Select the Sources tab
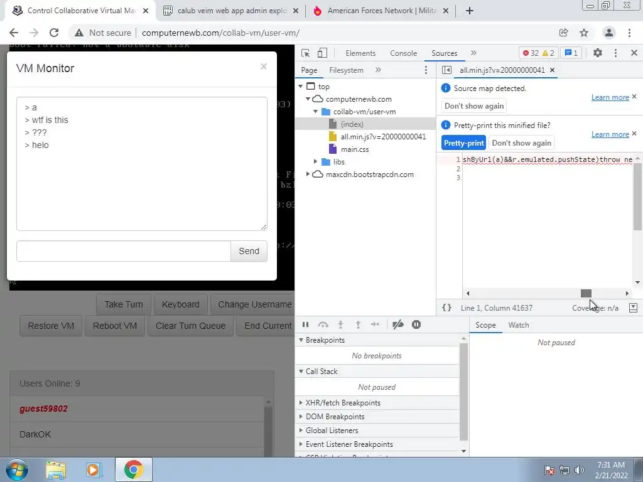 pos(444,53)
